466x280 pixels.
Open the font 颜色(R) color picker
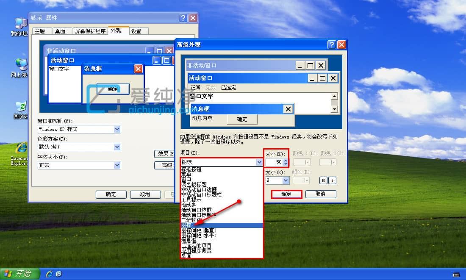click(x=301, y=180)
